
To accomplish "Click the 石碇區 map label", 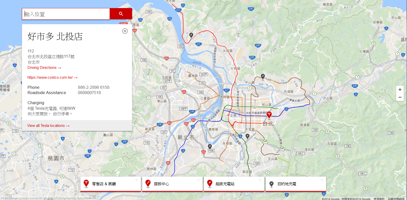I will (332, 144).
